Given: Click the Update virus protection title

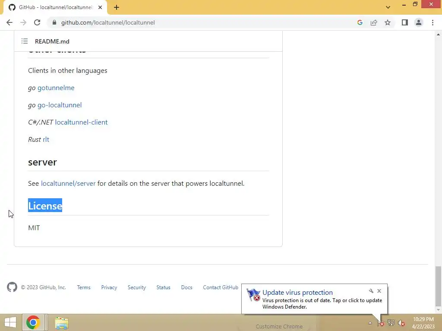Looking at the screenshot, I should pyautogui.click(x=297, y=293).
